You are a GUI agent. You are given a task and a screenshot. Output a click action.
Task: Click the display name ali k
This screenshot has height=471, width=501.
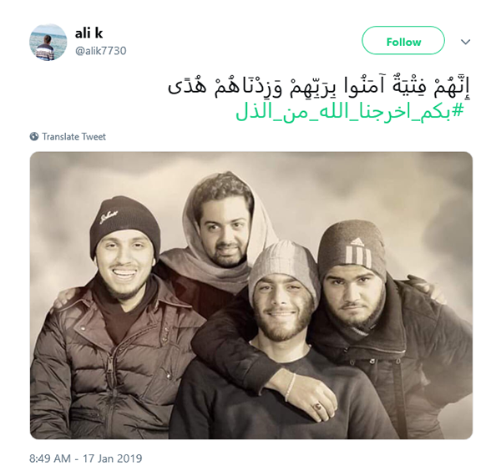[x=89, y=33]
